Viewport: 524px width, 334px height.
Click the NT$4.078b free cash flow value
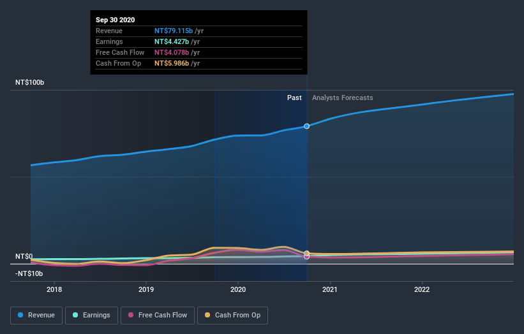tap(172, 52)
